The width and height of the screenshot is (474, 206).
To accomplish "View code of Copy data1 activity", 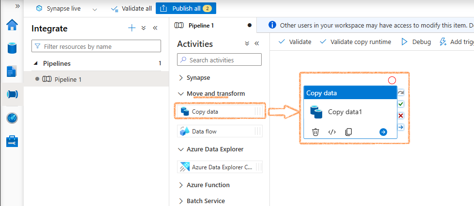I will [332, 132].
